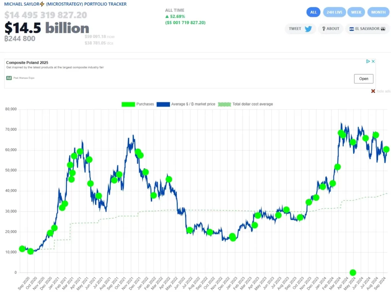Toggle the Total dollar cost average swatch
This screenshot has width=391, height=292.
pyautogui.click(x=225, y=104)
